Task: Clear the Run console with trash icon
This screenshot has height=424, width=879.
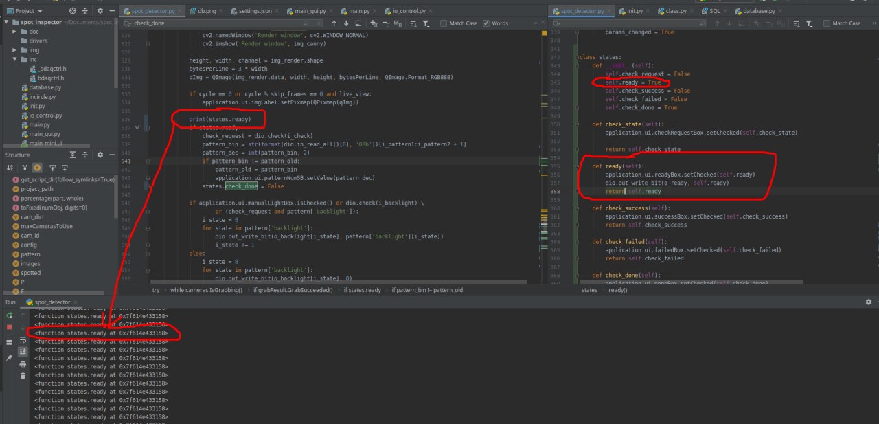Action: 23,375
